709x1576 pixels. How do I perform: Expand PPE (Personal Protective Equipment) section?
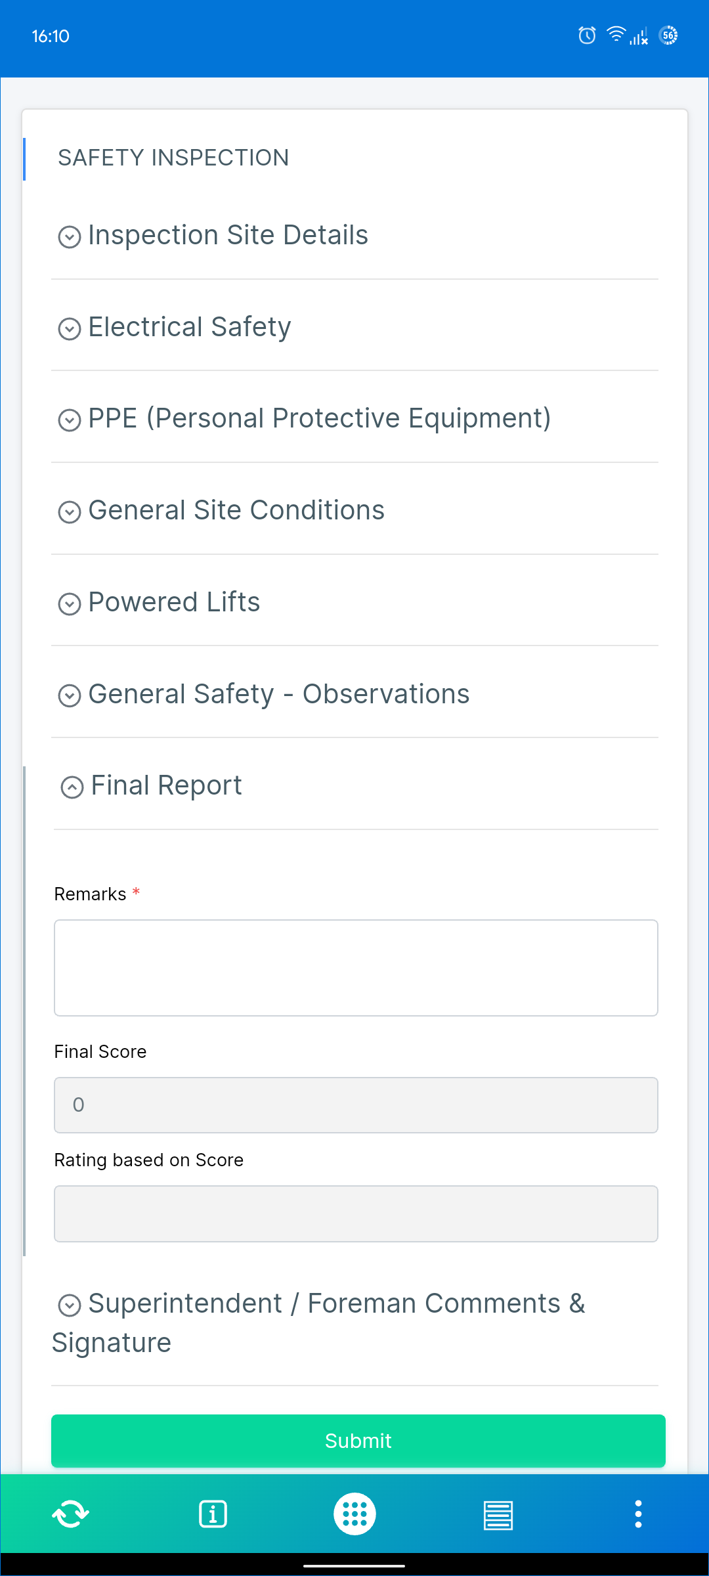tap(319, 419)
